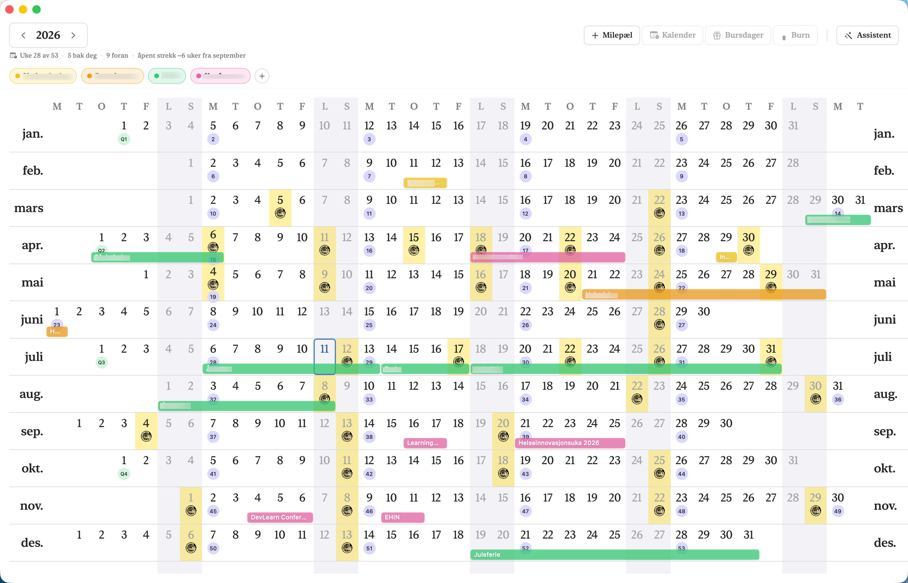The image size is (908, 583).
Task: Click the badge icon on 20 sep.
Action: coord(503,437)
